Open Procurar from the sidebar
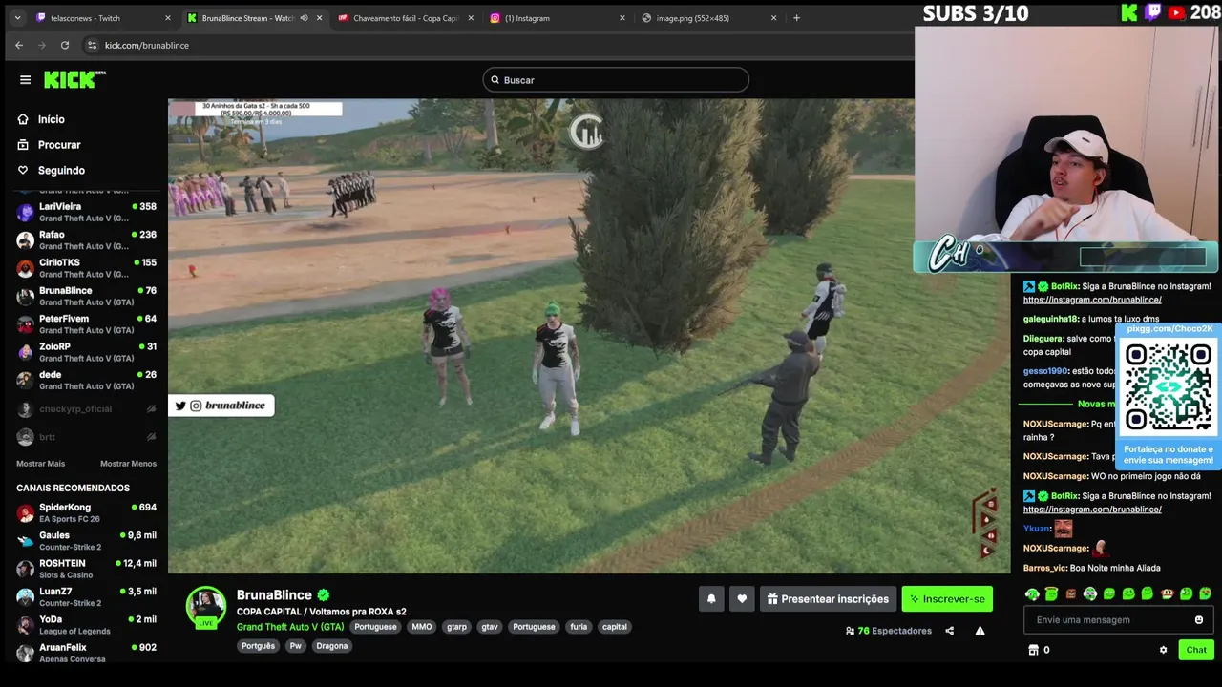 [49, 145]
